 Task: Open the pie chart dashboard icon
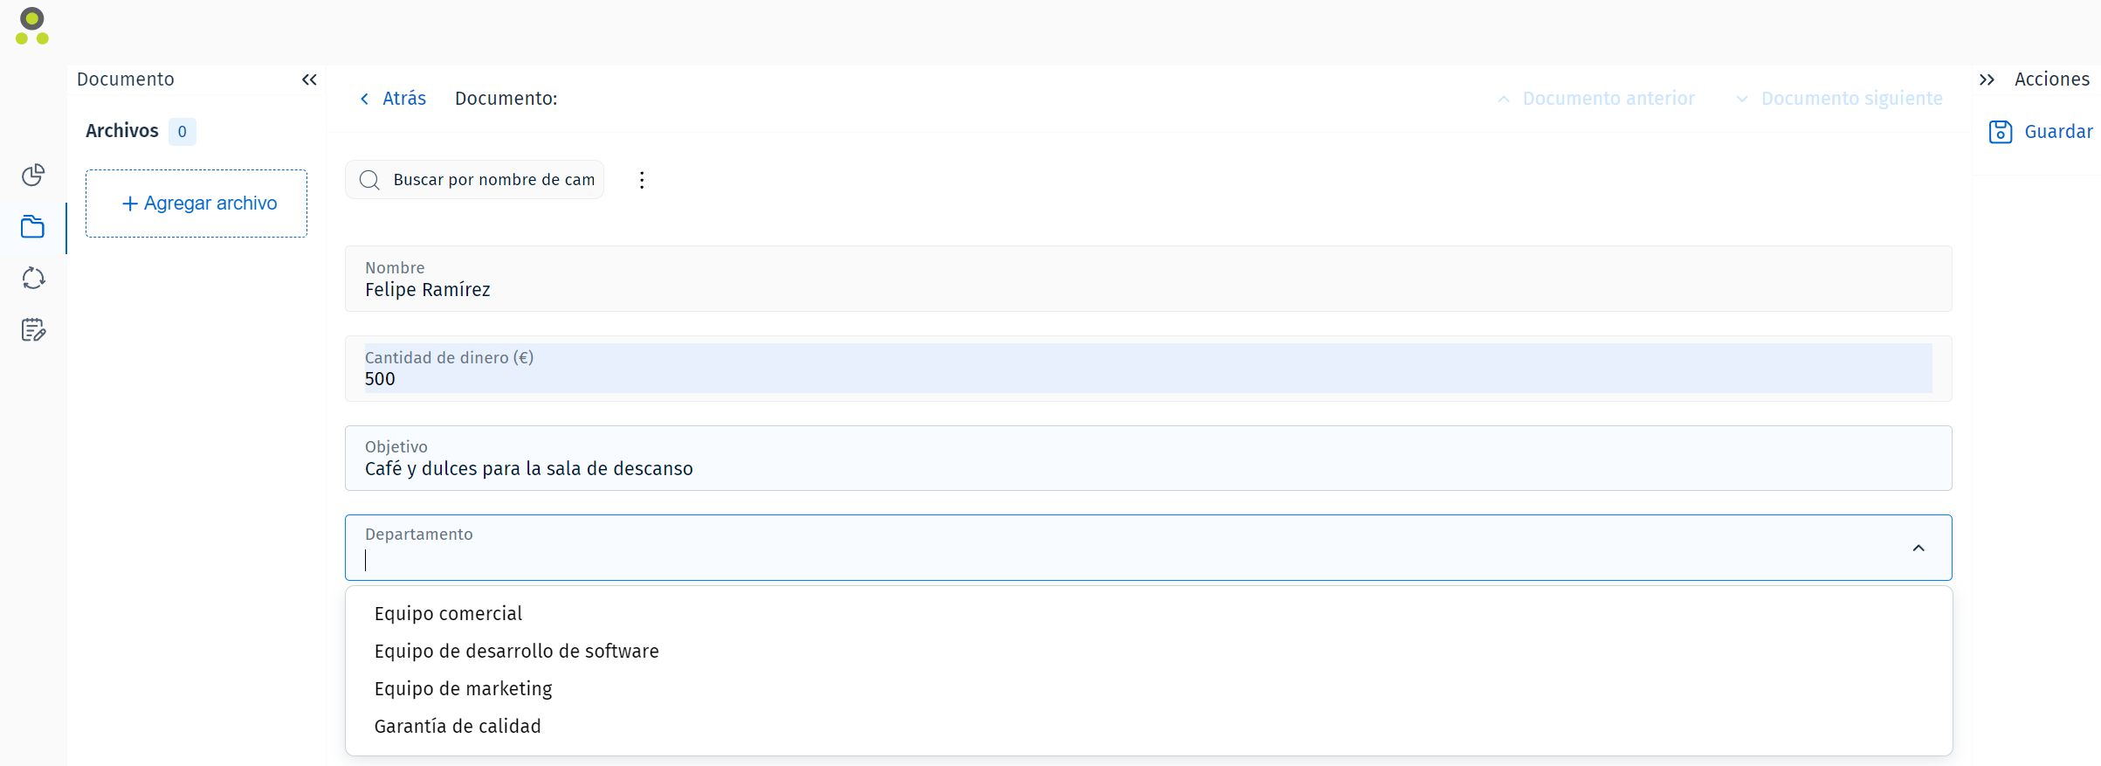(33, 176)
